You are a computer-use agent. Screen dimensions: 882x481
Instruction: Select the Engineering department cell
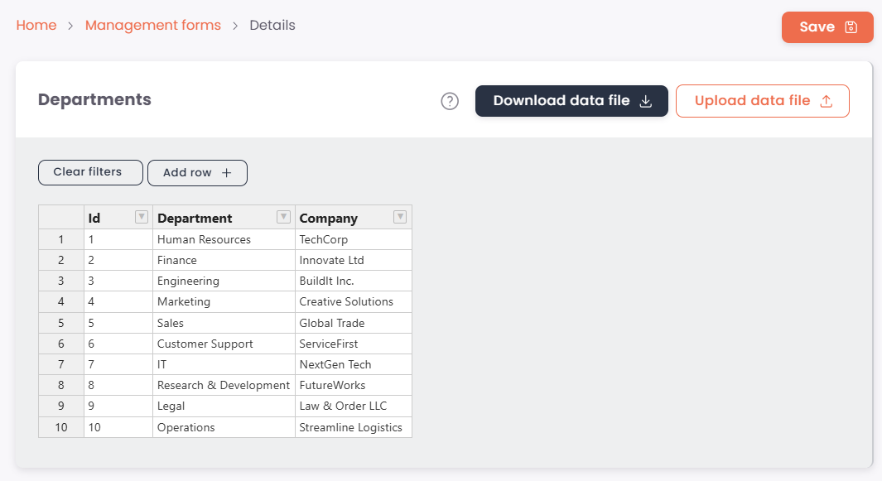[x=224, y=281]
